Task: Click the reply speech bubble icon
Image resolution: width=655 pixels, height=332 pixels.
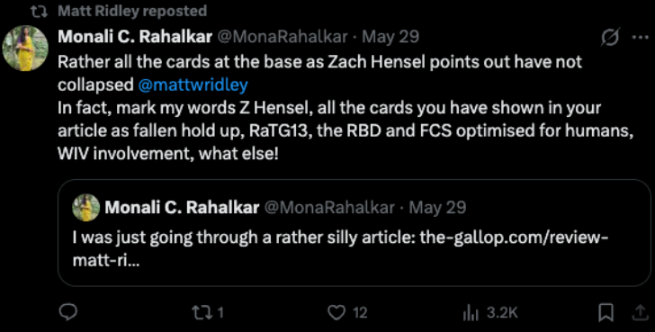Action: click(67, 312)
